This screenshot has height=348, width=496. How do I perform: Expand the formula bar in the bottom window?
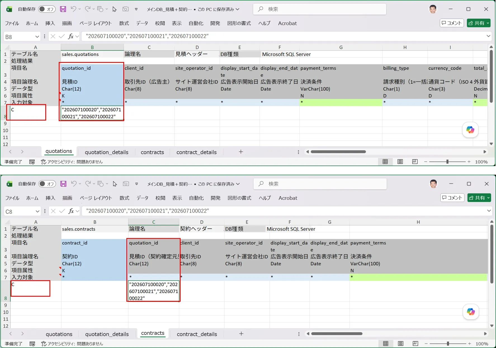coord(489,211)
